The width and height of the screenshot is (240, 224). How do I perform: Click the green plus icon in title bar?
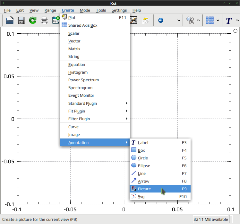[x=4, y=3]
